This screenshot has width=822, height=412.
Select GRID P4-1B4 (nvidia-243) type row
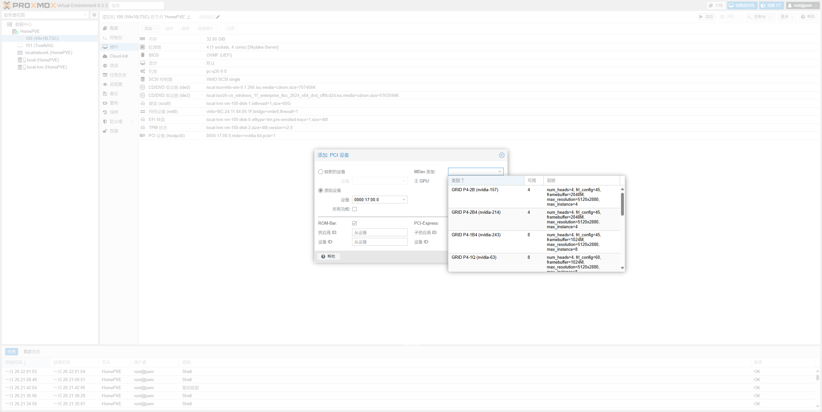click(x=476, y=235)
